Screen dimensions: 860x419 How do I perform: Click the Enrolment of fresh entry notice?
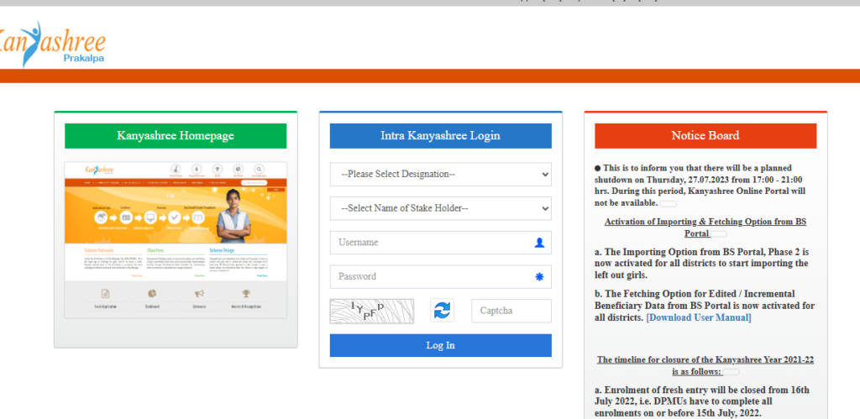click(703, 401)
